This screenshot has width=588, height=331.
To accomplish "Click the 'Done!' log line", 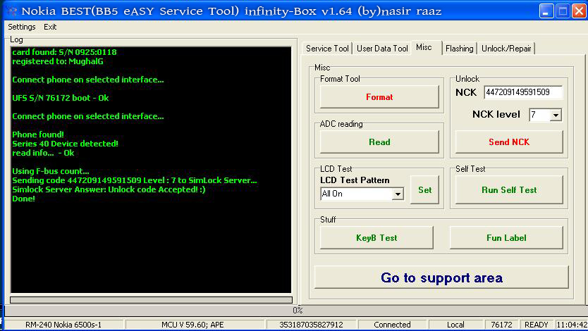I will click(x=24, y=199).
